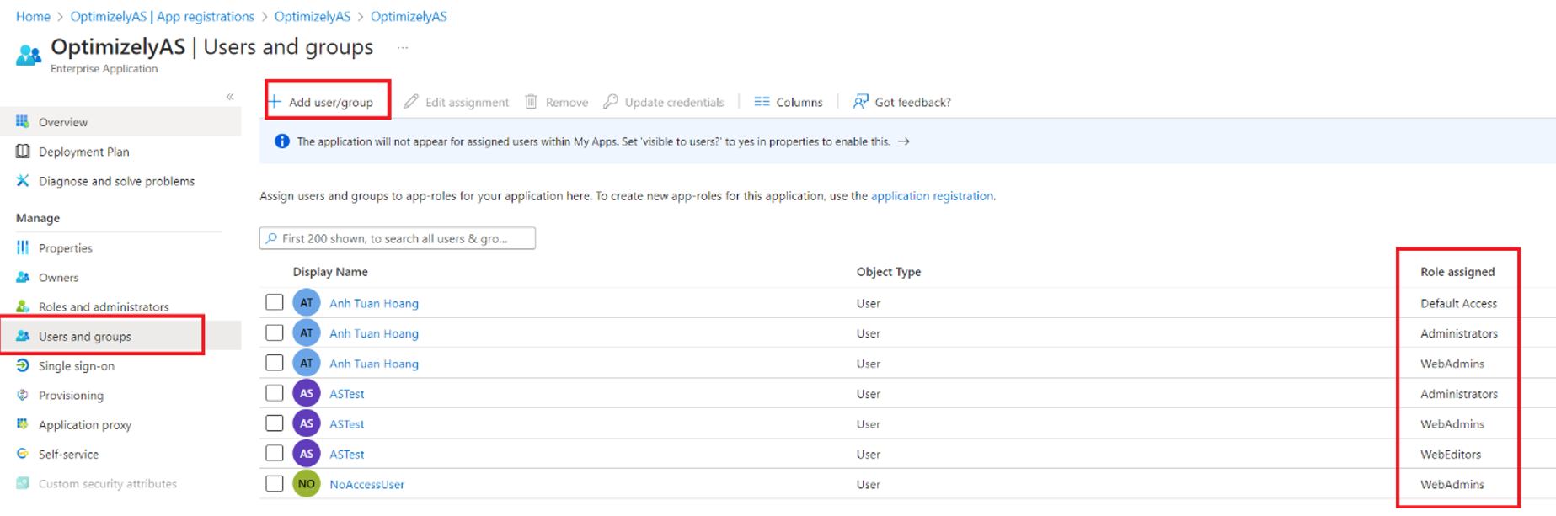Click the ASTest avatar in the WebEditors row
1556x516 pixels.
coord(307,454)
